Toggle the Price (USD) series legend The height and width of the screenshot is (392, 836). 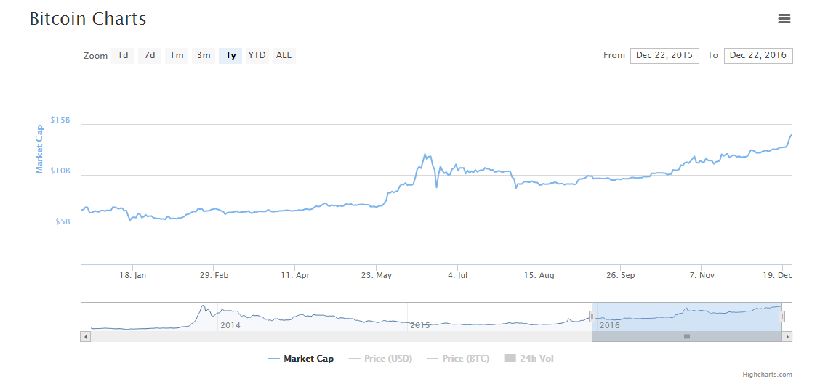click(x=381, y=359)
